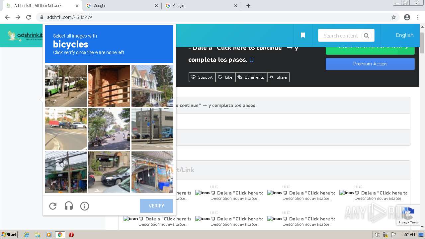This screenshot has height=239, width=425.
Task: Select captcha tile with blue truck
Action: (152, 129)
